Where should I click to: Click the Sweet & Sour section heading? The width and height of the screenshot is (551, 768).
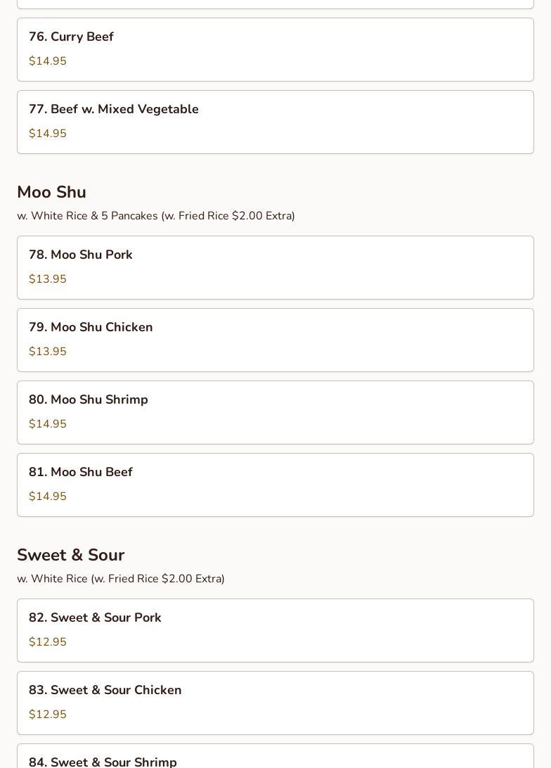[x=70, y=555]
